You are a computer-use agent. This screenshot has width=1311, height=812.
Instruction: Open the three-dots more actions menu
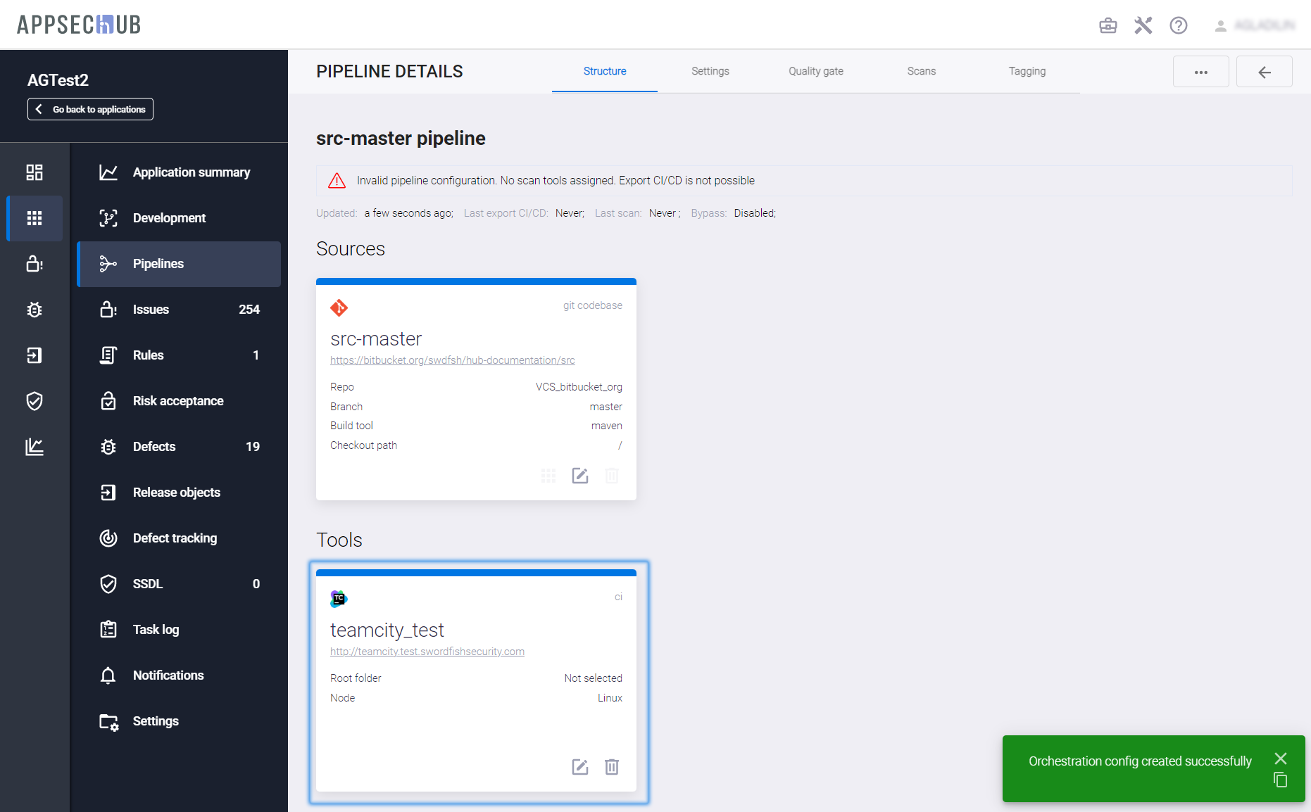(x=1200, y=72)
